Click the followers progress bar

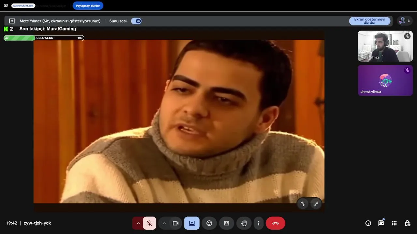44,38
